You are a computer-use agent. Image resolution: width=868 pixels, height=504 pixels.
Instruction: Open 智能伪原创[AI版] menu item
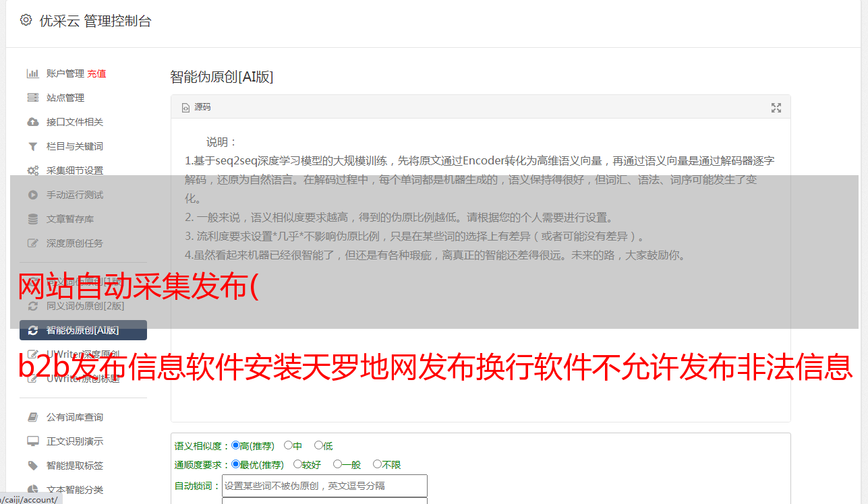coord(83,330)
